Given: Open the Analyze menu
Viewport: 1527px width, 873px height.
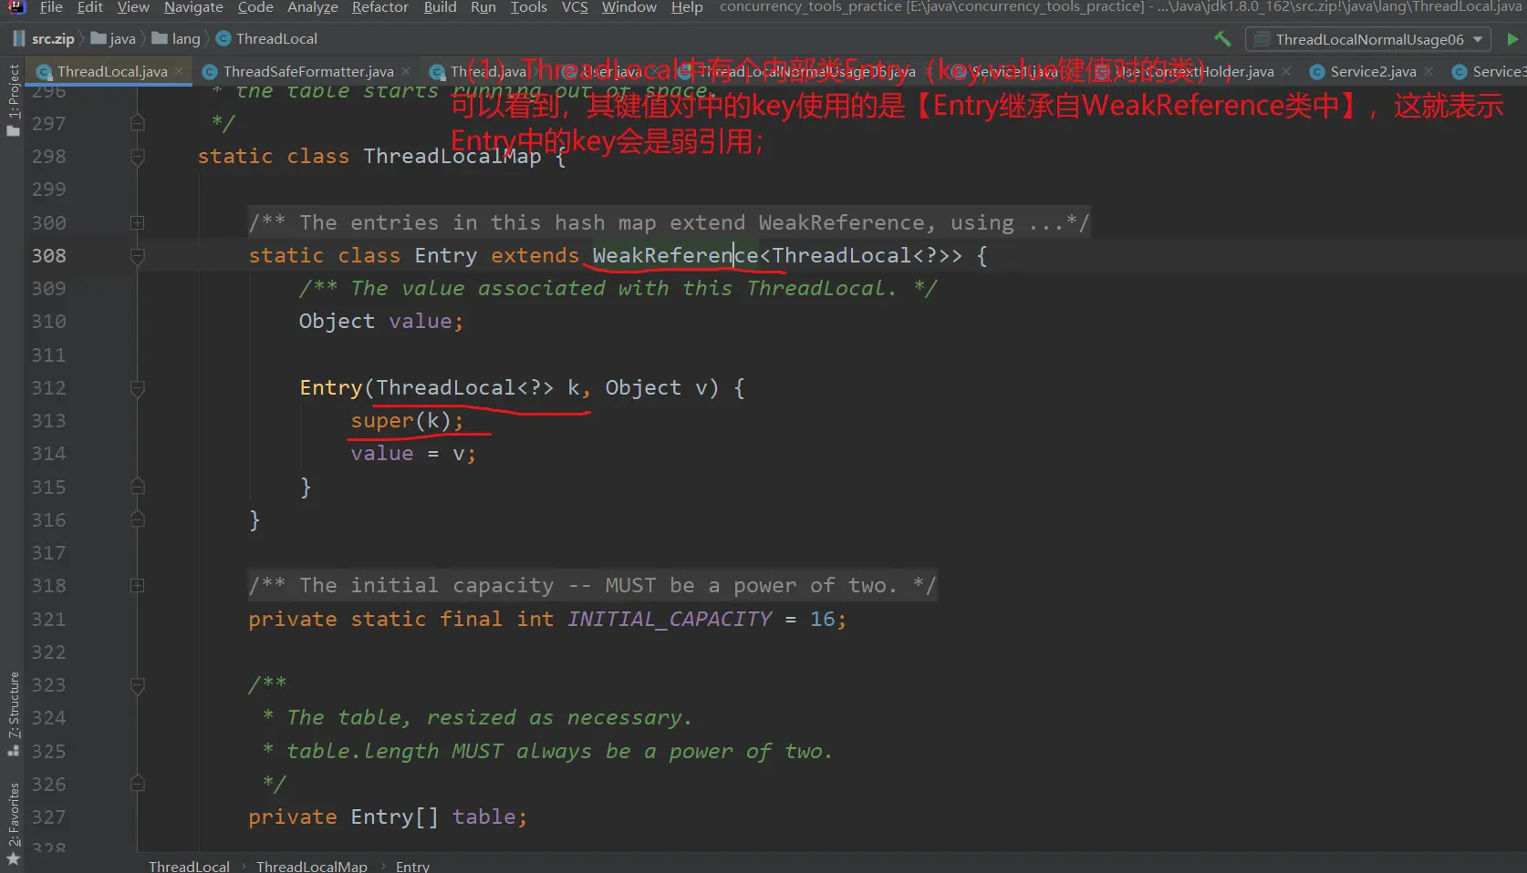Looking at the screenshot, I should coord(312,7).
